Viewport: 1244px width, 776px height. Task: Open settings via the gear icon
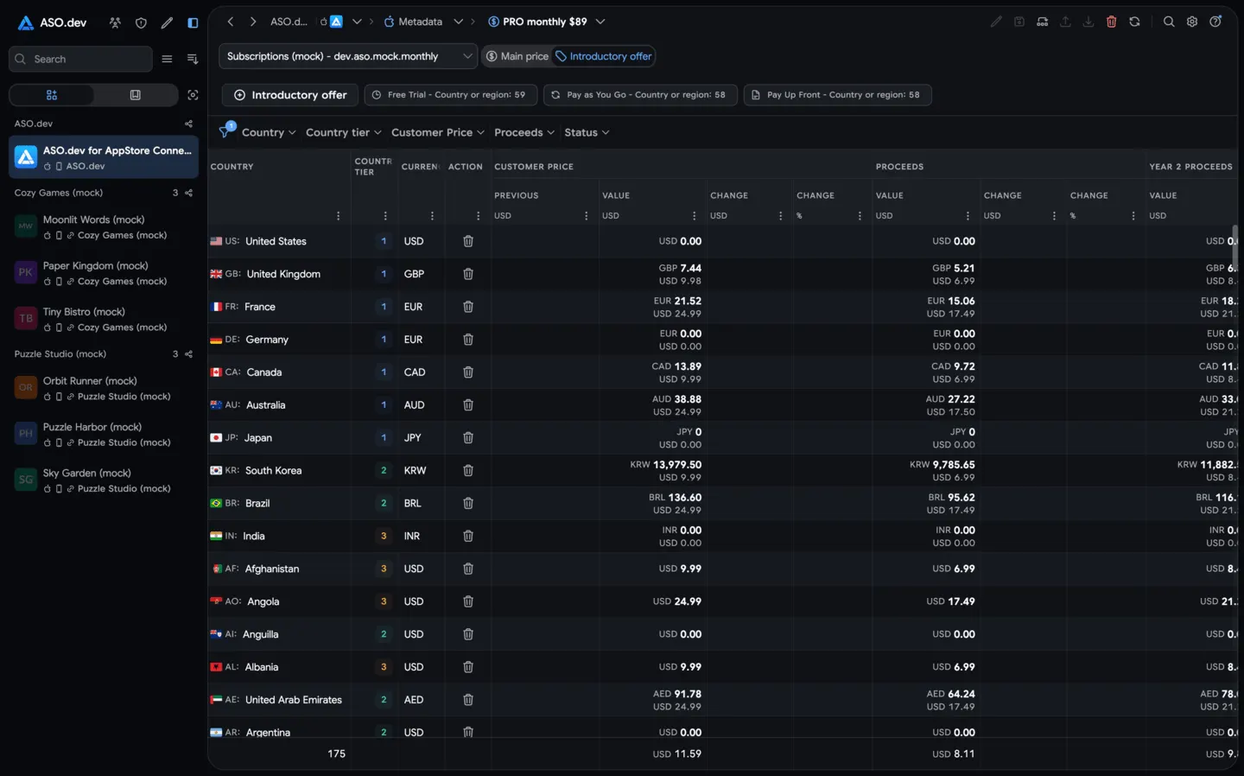click(x=1192, y=22)
